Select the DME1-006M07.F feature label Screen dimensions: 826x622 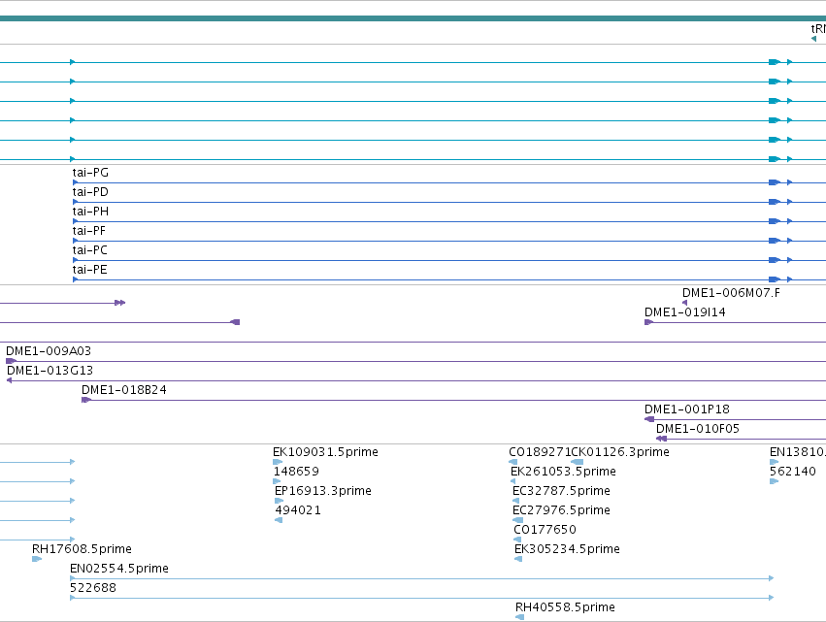731,293
